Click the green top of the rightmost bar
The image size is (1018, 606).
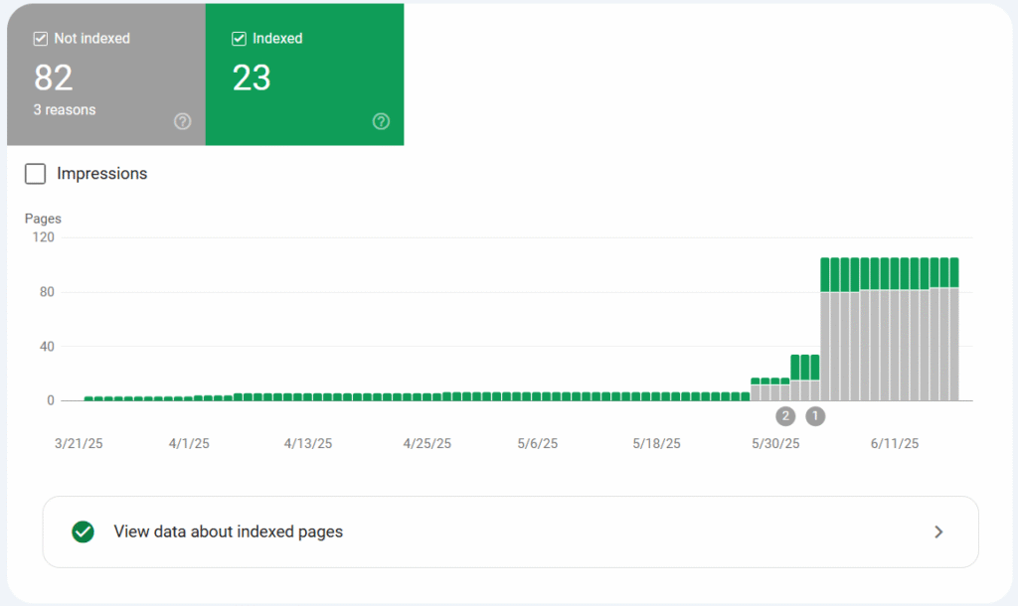tap(953, 272)
